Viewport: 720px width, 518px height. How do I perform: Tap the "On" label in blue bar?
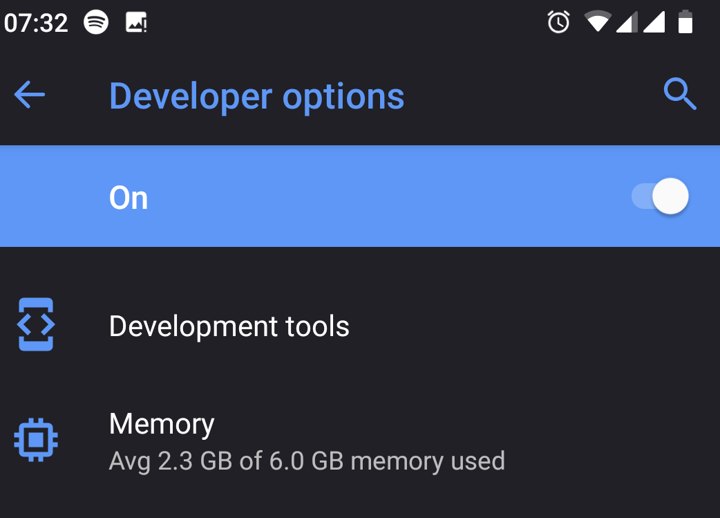[x=129, y=198]
